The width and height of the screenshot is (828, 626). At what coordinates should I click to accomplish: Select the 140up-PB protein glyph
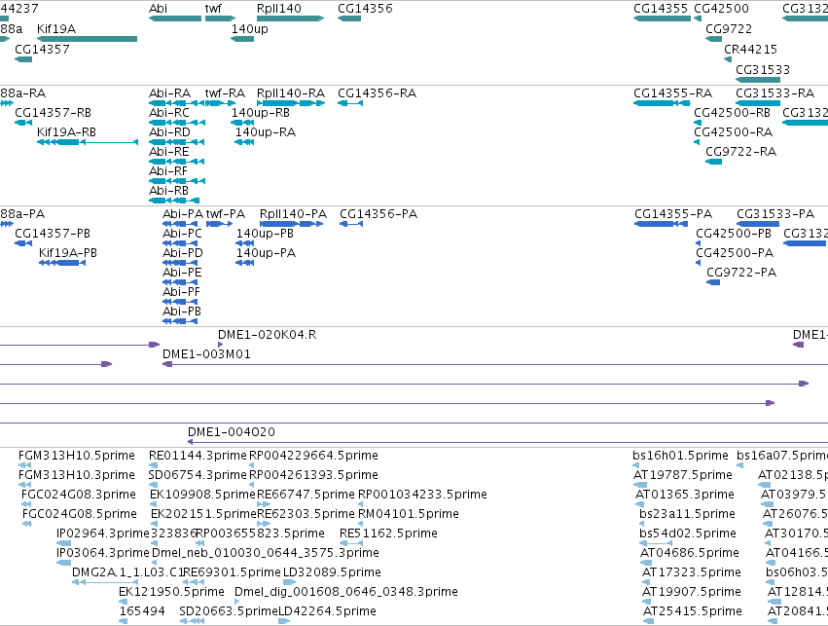(245, 243)
